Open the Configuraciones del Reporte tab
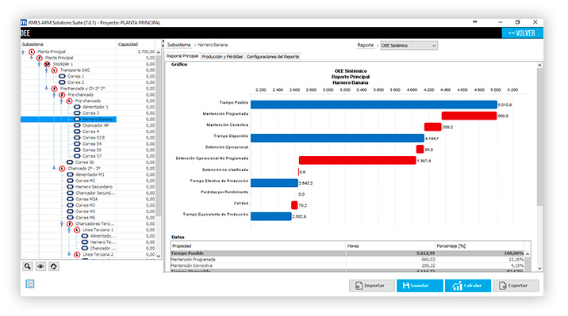 coord(273,57)
